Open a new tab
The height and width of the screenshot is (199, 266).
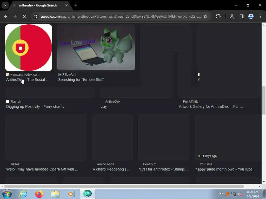click(76, 5)
